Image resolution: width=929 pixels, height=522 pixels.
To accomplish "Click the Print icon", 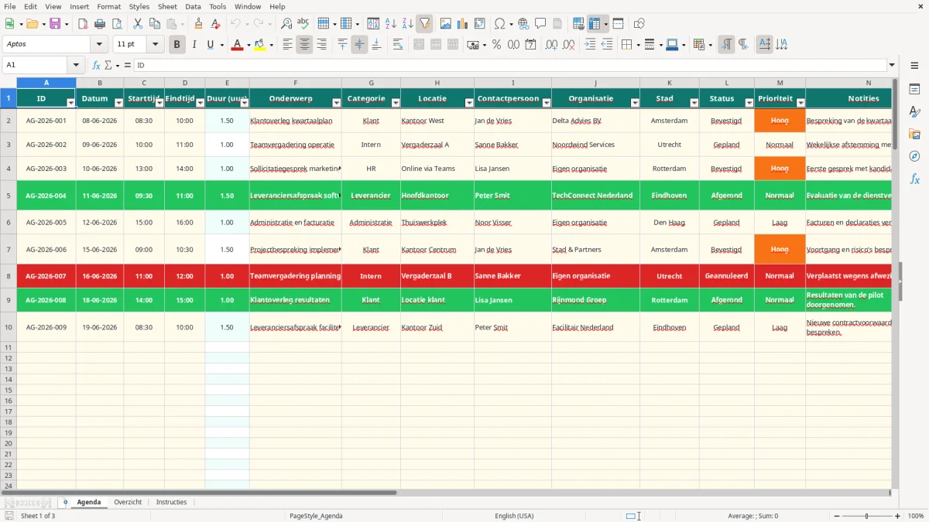I will point(100,24).
